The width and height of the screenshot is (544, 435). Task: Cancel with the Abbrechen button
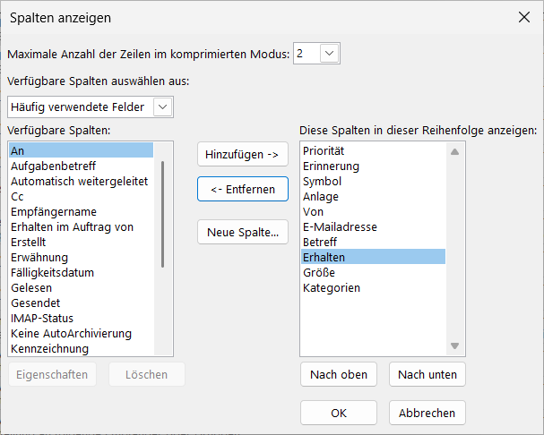pos(427,414)
